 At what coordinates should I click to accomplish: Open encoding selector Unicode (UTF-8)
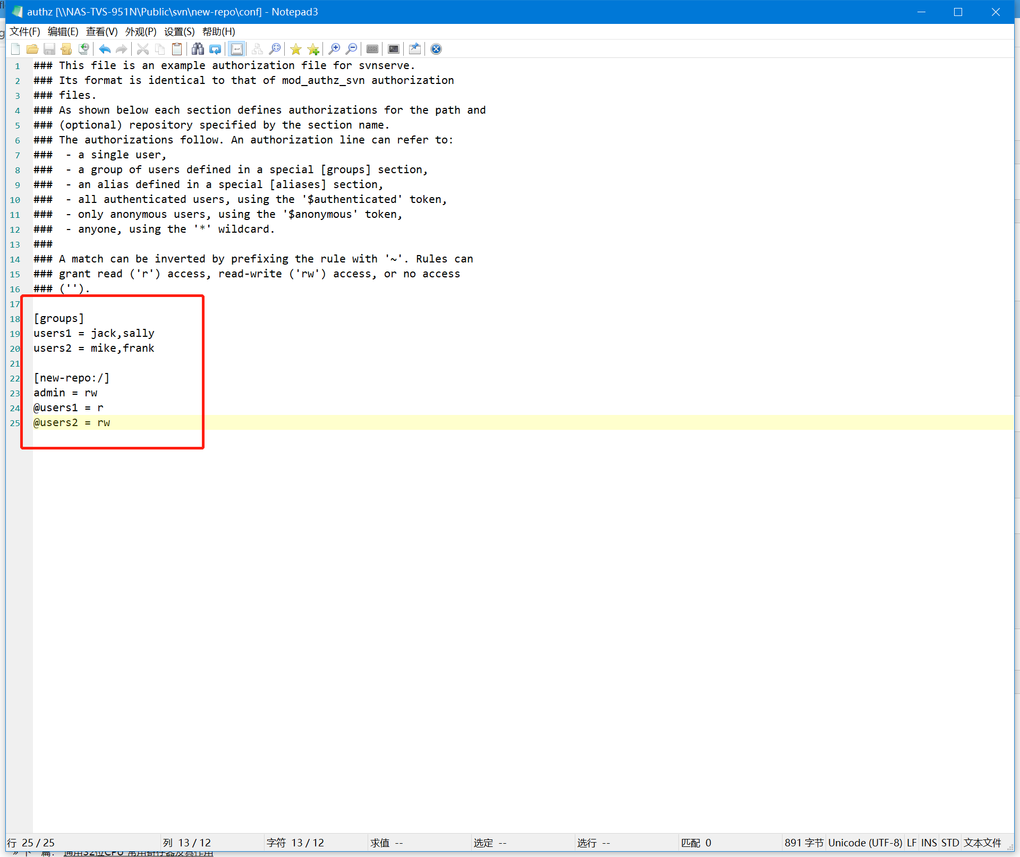(x=865, y=843)
